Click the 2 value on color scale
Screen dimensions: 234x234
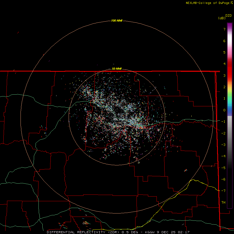[x=224, y=87]
